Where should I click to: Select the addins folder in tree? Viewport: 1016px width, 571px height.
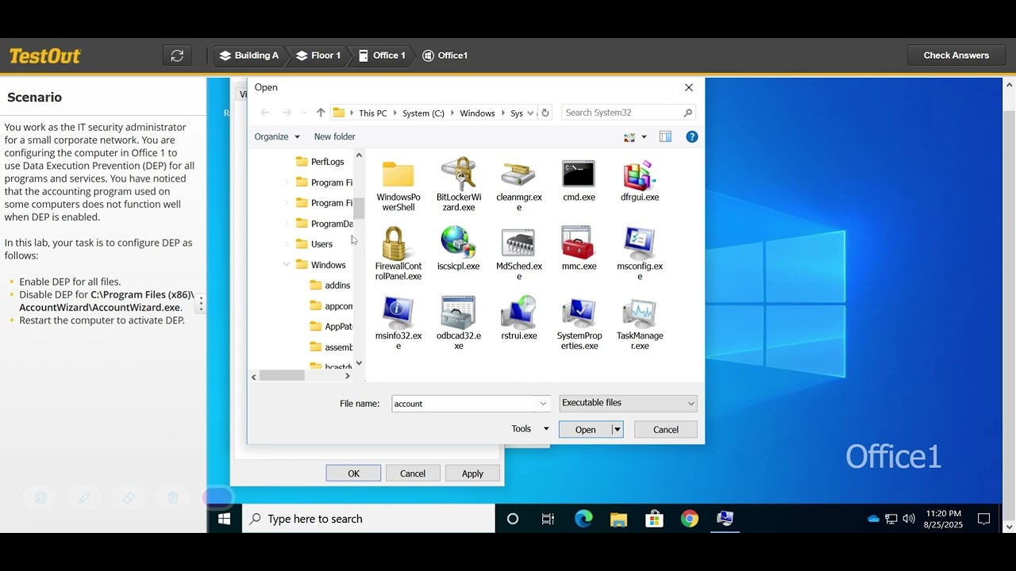[x=329, y=285]
